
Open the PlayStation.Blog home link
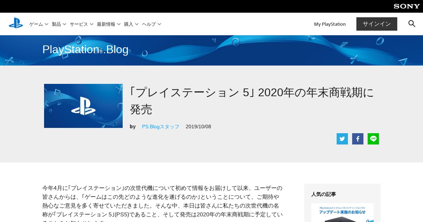click(x=85, y=50)
